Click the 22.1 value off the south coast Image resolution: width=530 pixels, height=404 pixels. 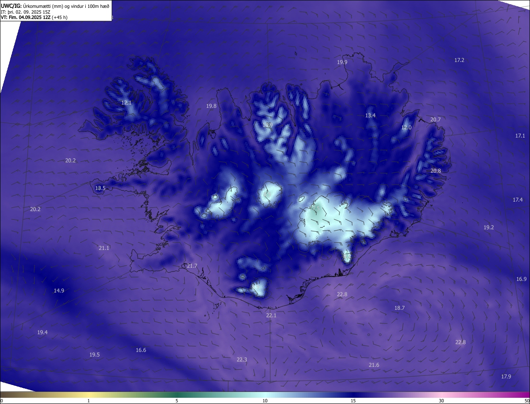click(x=271, y=315)
